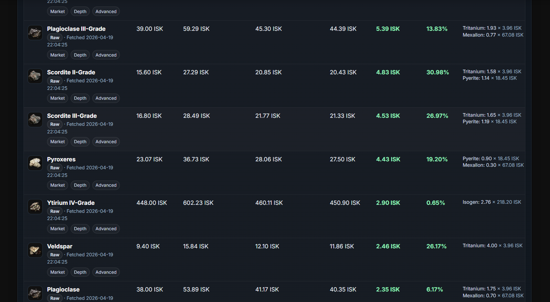Show Depth for Ytirium IV-Grade
The image size is (550, 302).
[x=80, y=229]
